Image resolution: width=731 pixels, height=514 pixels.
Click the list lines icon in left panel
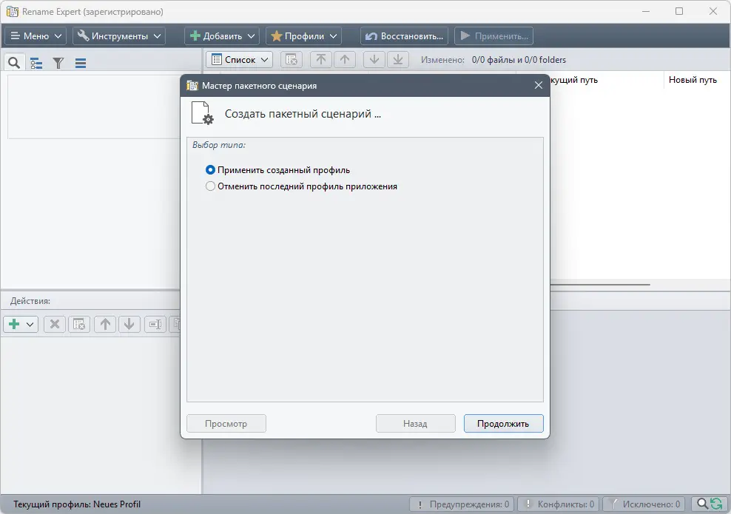81,63
